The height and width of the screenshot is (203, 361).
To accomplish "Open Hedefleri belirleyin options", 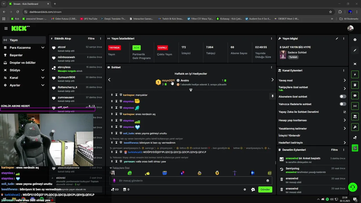I will (x=312, y=143).
